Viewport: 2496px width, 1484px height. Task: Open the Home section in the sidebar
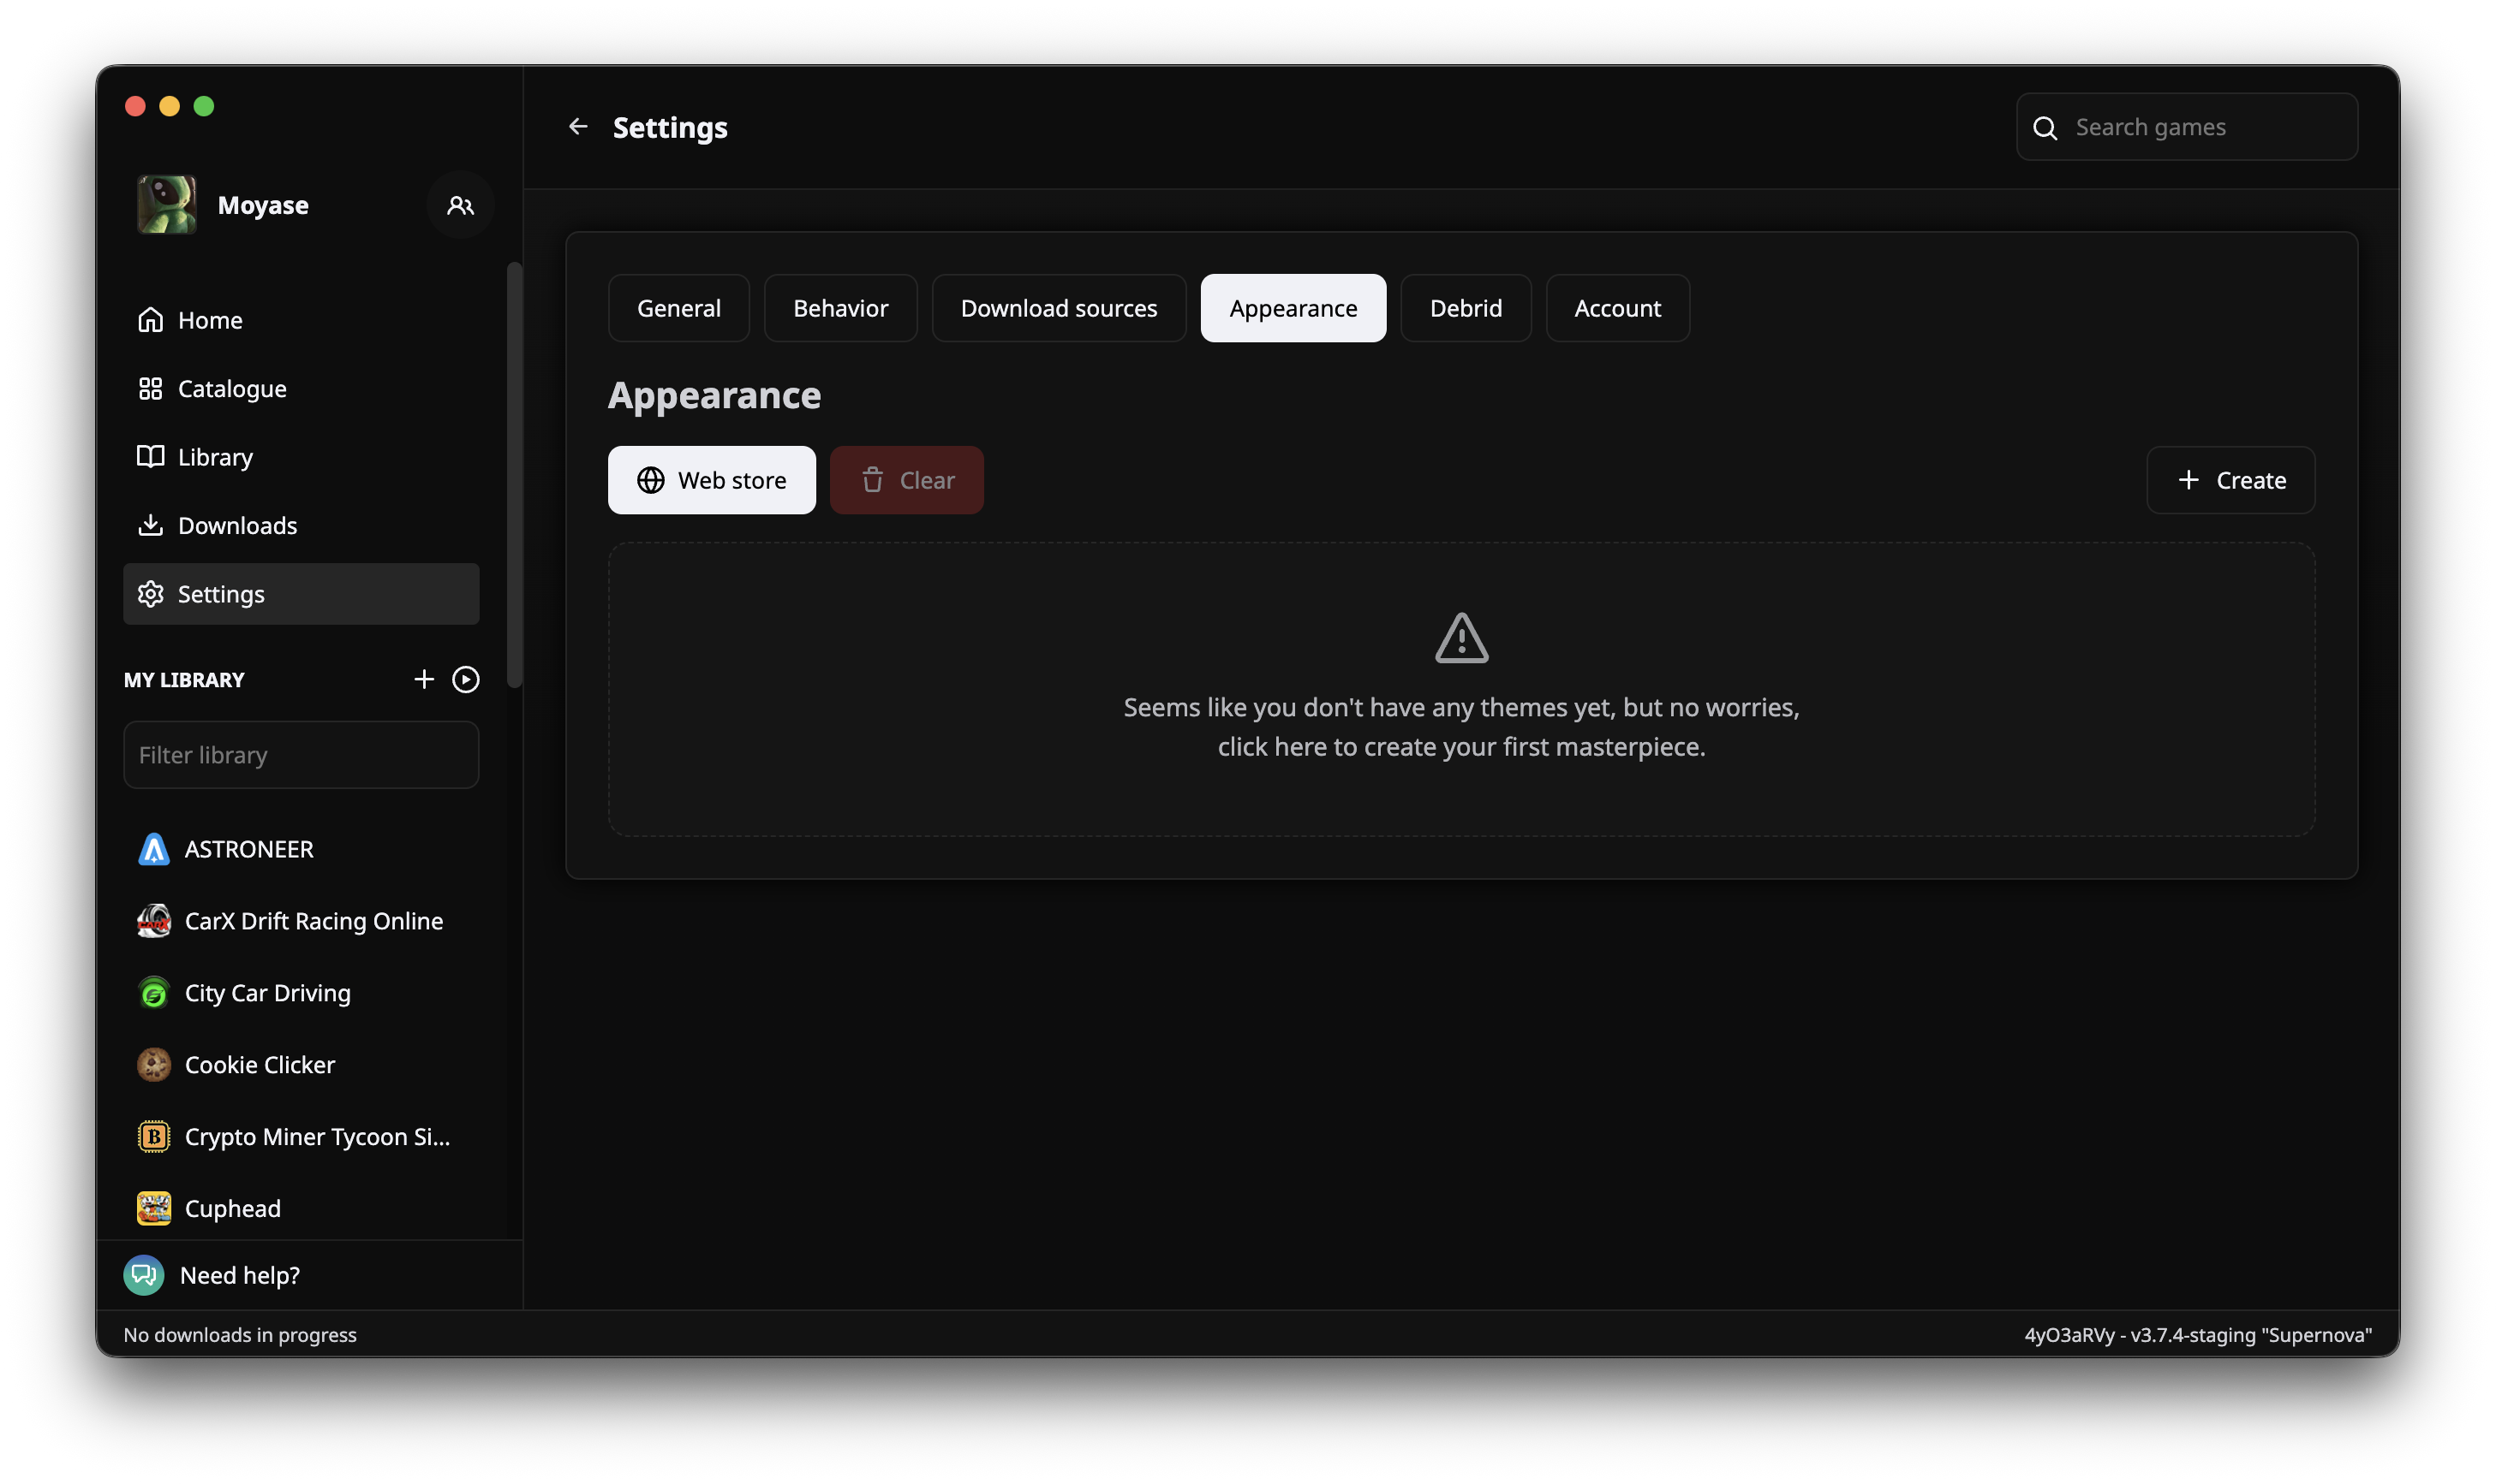pos(208,319)
